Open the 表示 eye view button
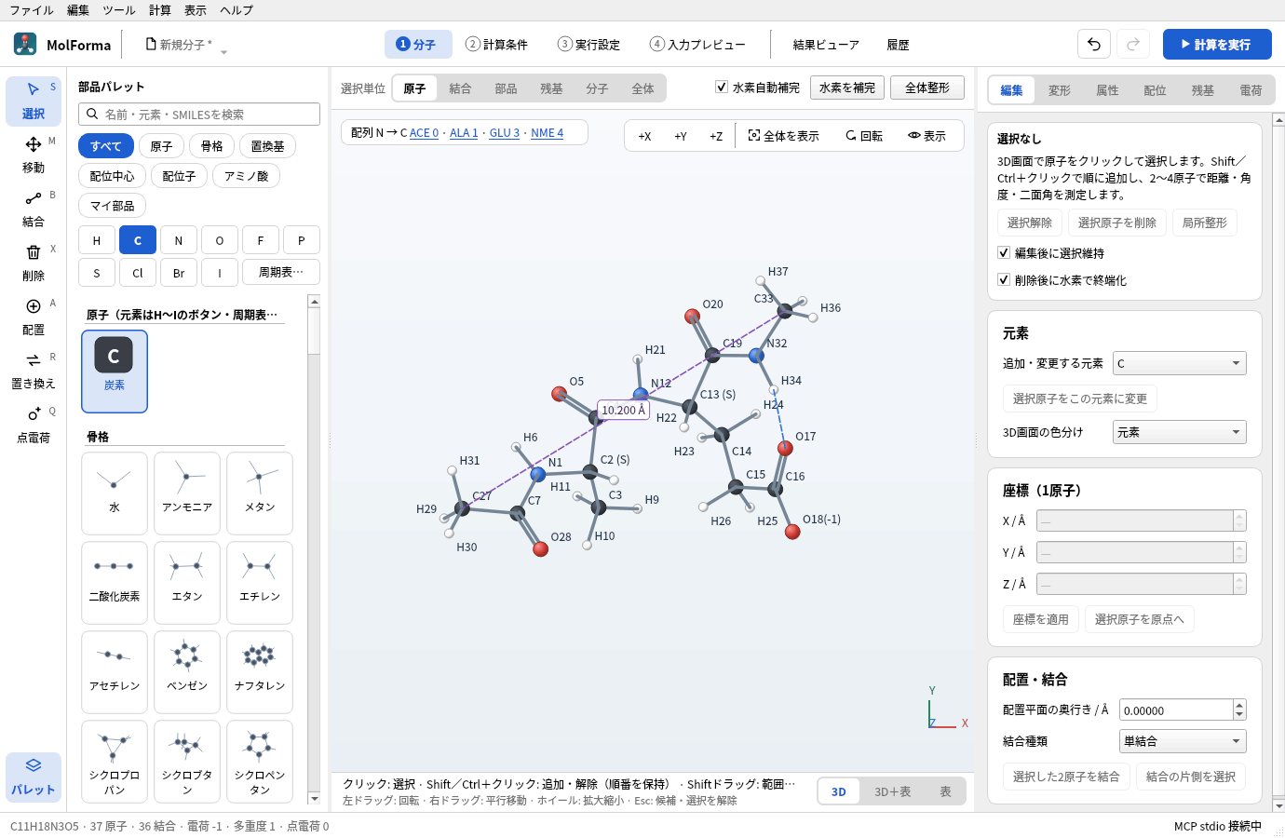 click(927, 136)
